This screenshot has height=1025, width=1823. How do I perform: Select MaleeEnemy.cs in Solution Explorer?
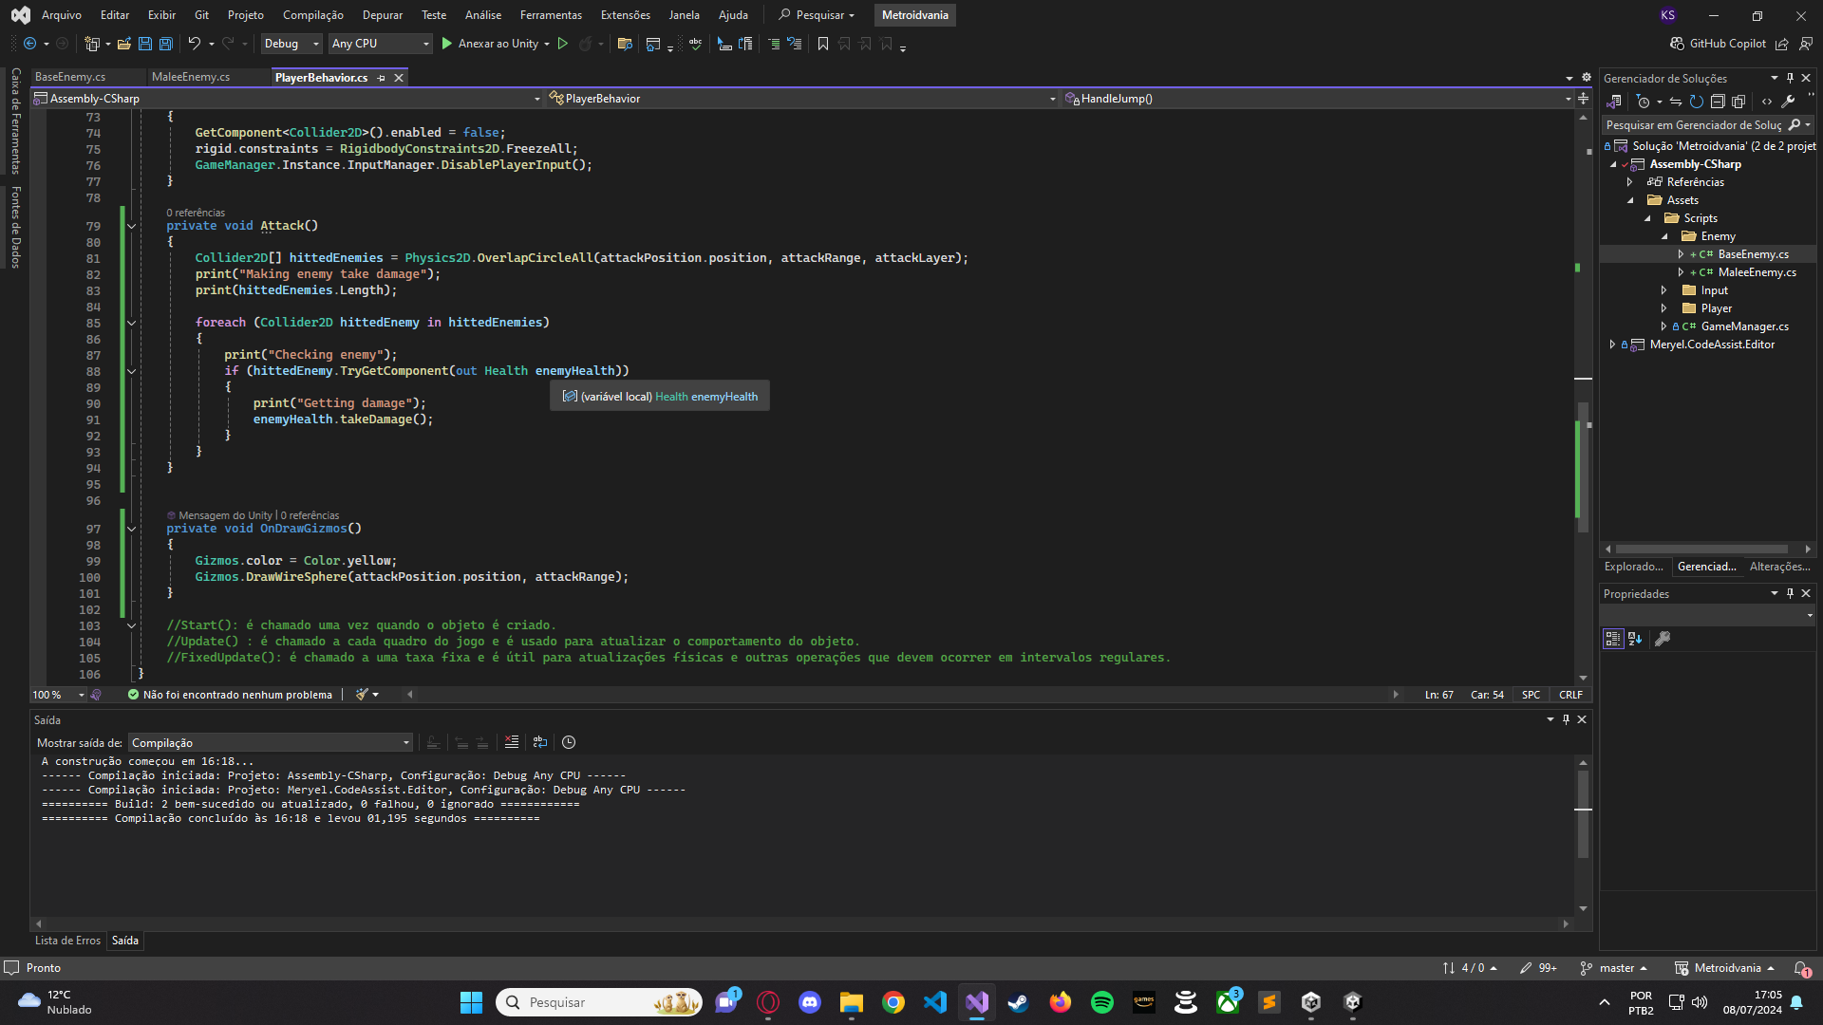[x=1757, y=272]
